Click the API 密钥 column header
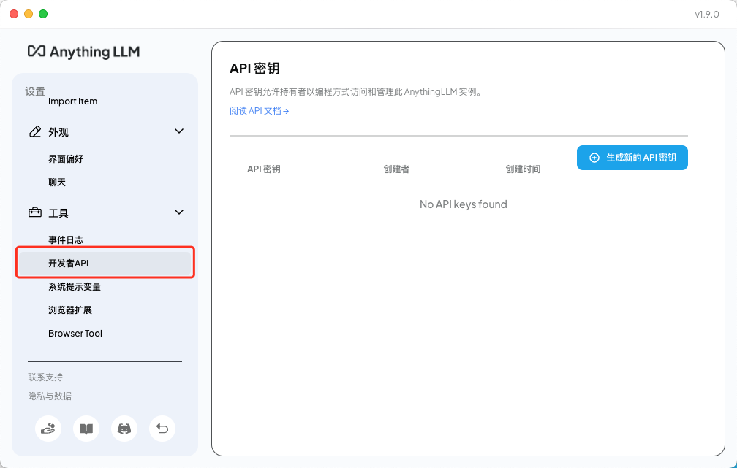Image resolution: width=737 pixels, height=468 pixels. pos(264,169)
